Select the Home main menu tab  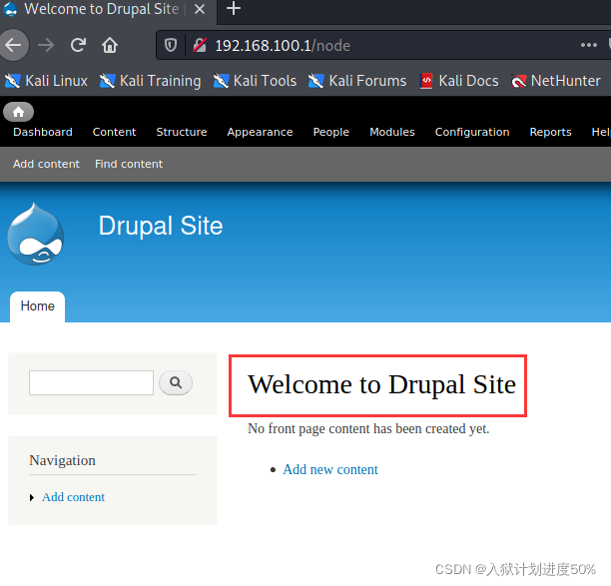(x=37, y=306)
